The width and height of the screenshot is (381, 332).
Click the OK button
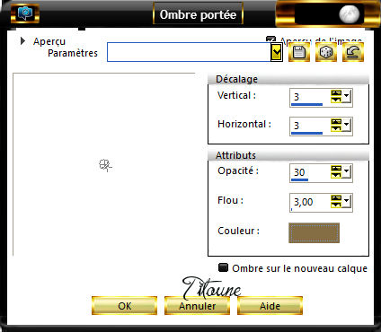tap(124, 306)
